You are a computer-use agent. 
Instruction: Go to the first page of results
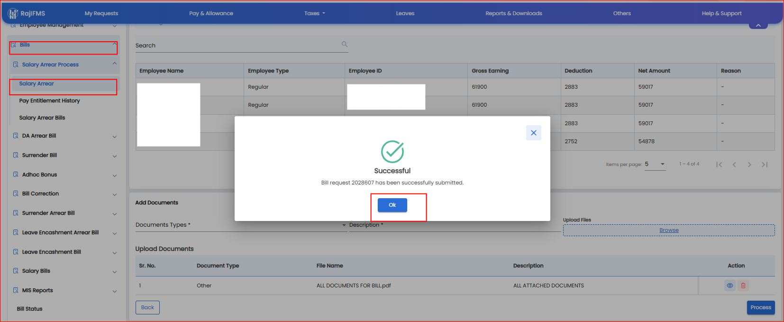click(719, 165)
